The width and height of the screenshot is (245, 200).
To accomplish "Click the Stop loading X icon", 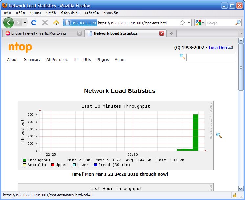I will click(x=45, y=23).
